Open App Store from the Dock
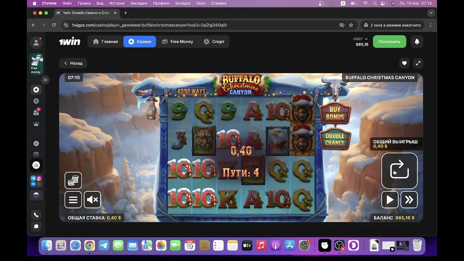Viewport: 464px width, 261px height. pos(290,245)
